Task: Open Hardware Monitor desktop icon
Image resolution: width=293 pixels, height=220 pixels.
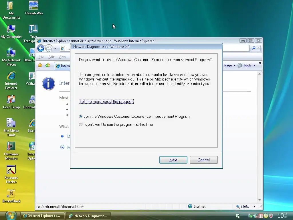Action: click(11, 151)
